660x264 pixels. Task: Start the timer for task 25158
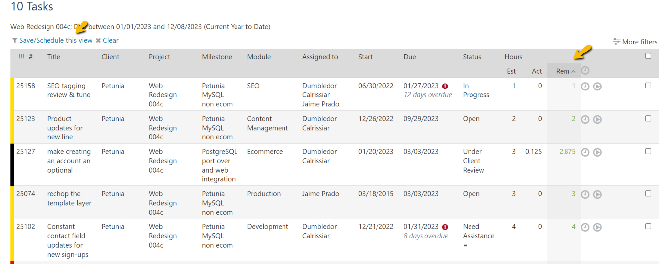(x=597, y=87)
